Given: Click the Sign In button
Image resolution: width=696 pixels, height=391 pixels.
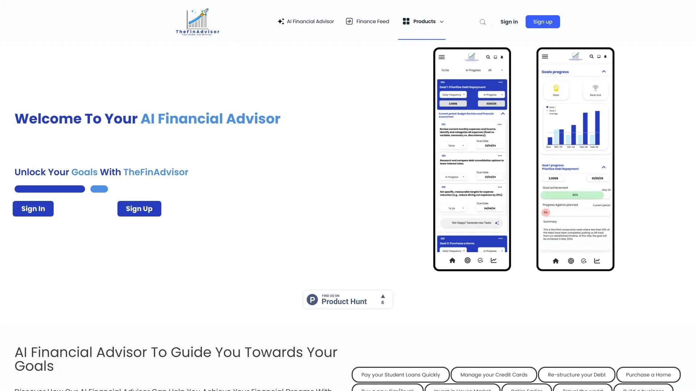Looking at the screenshot, I should (x=33, y=208).
